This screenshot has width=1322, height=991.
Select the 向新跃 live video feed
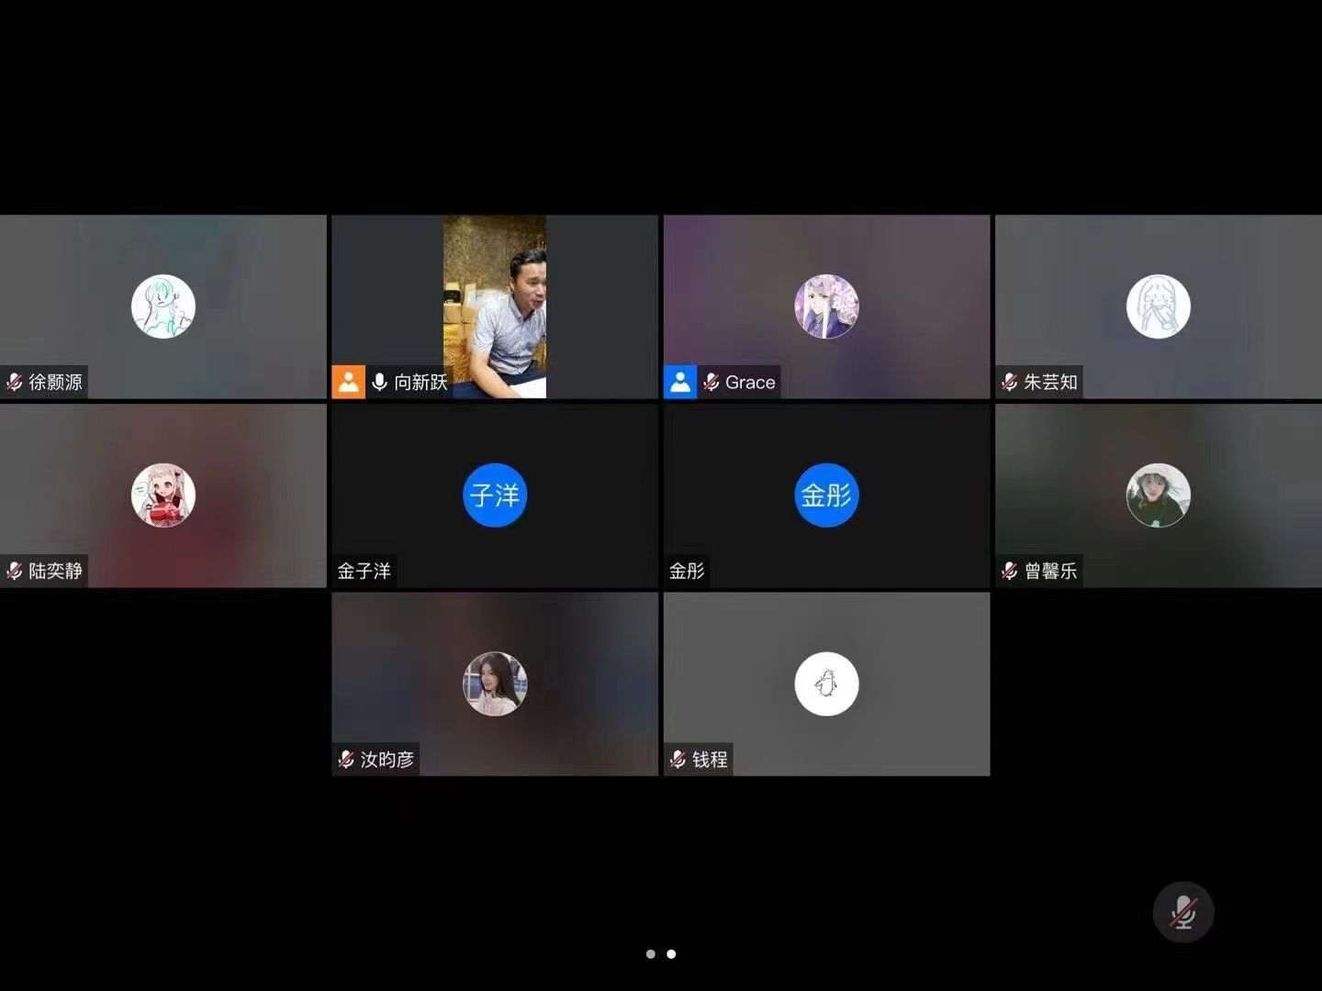pyautogui.click(x=495, y=306)
